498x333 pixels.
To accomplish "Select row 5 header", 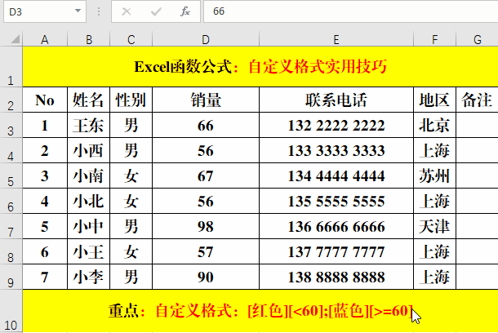I will [11, 175].
